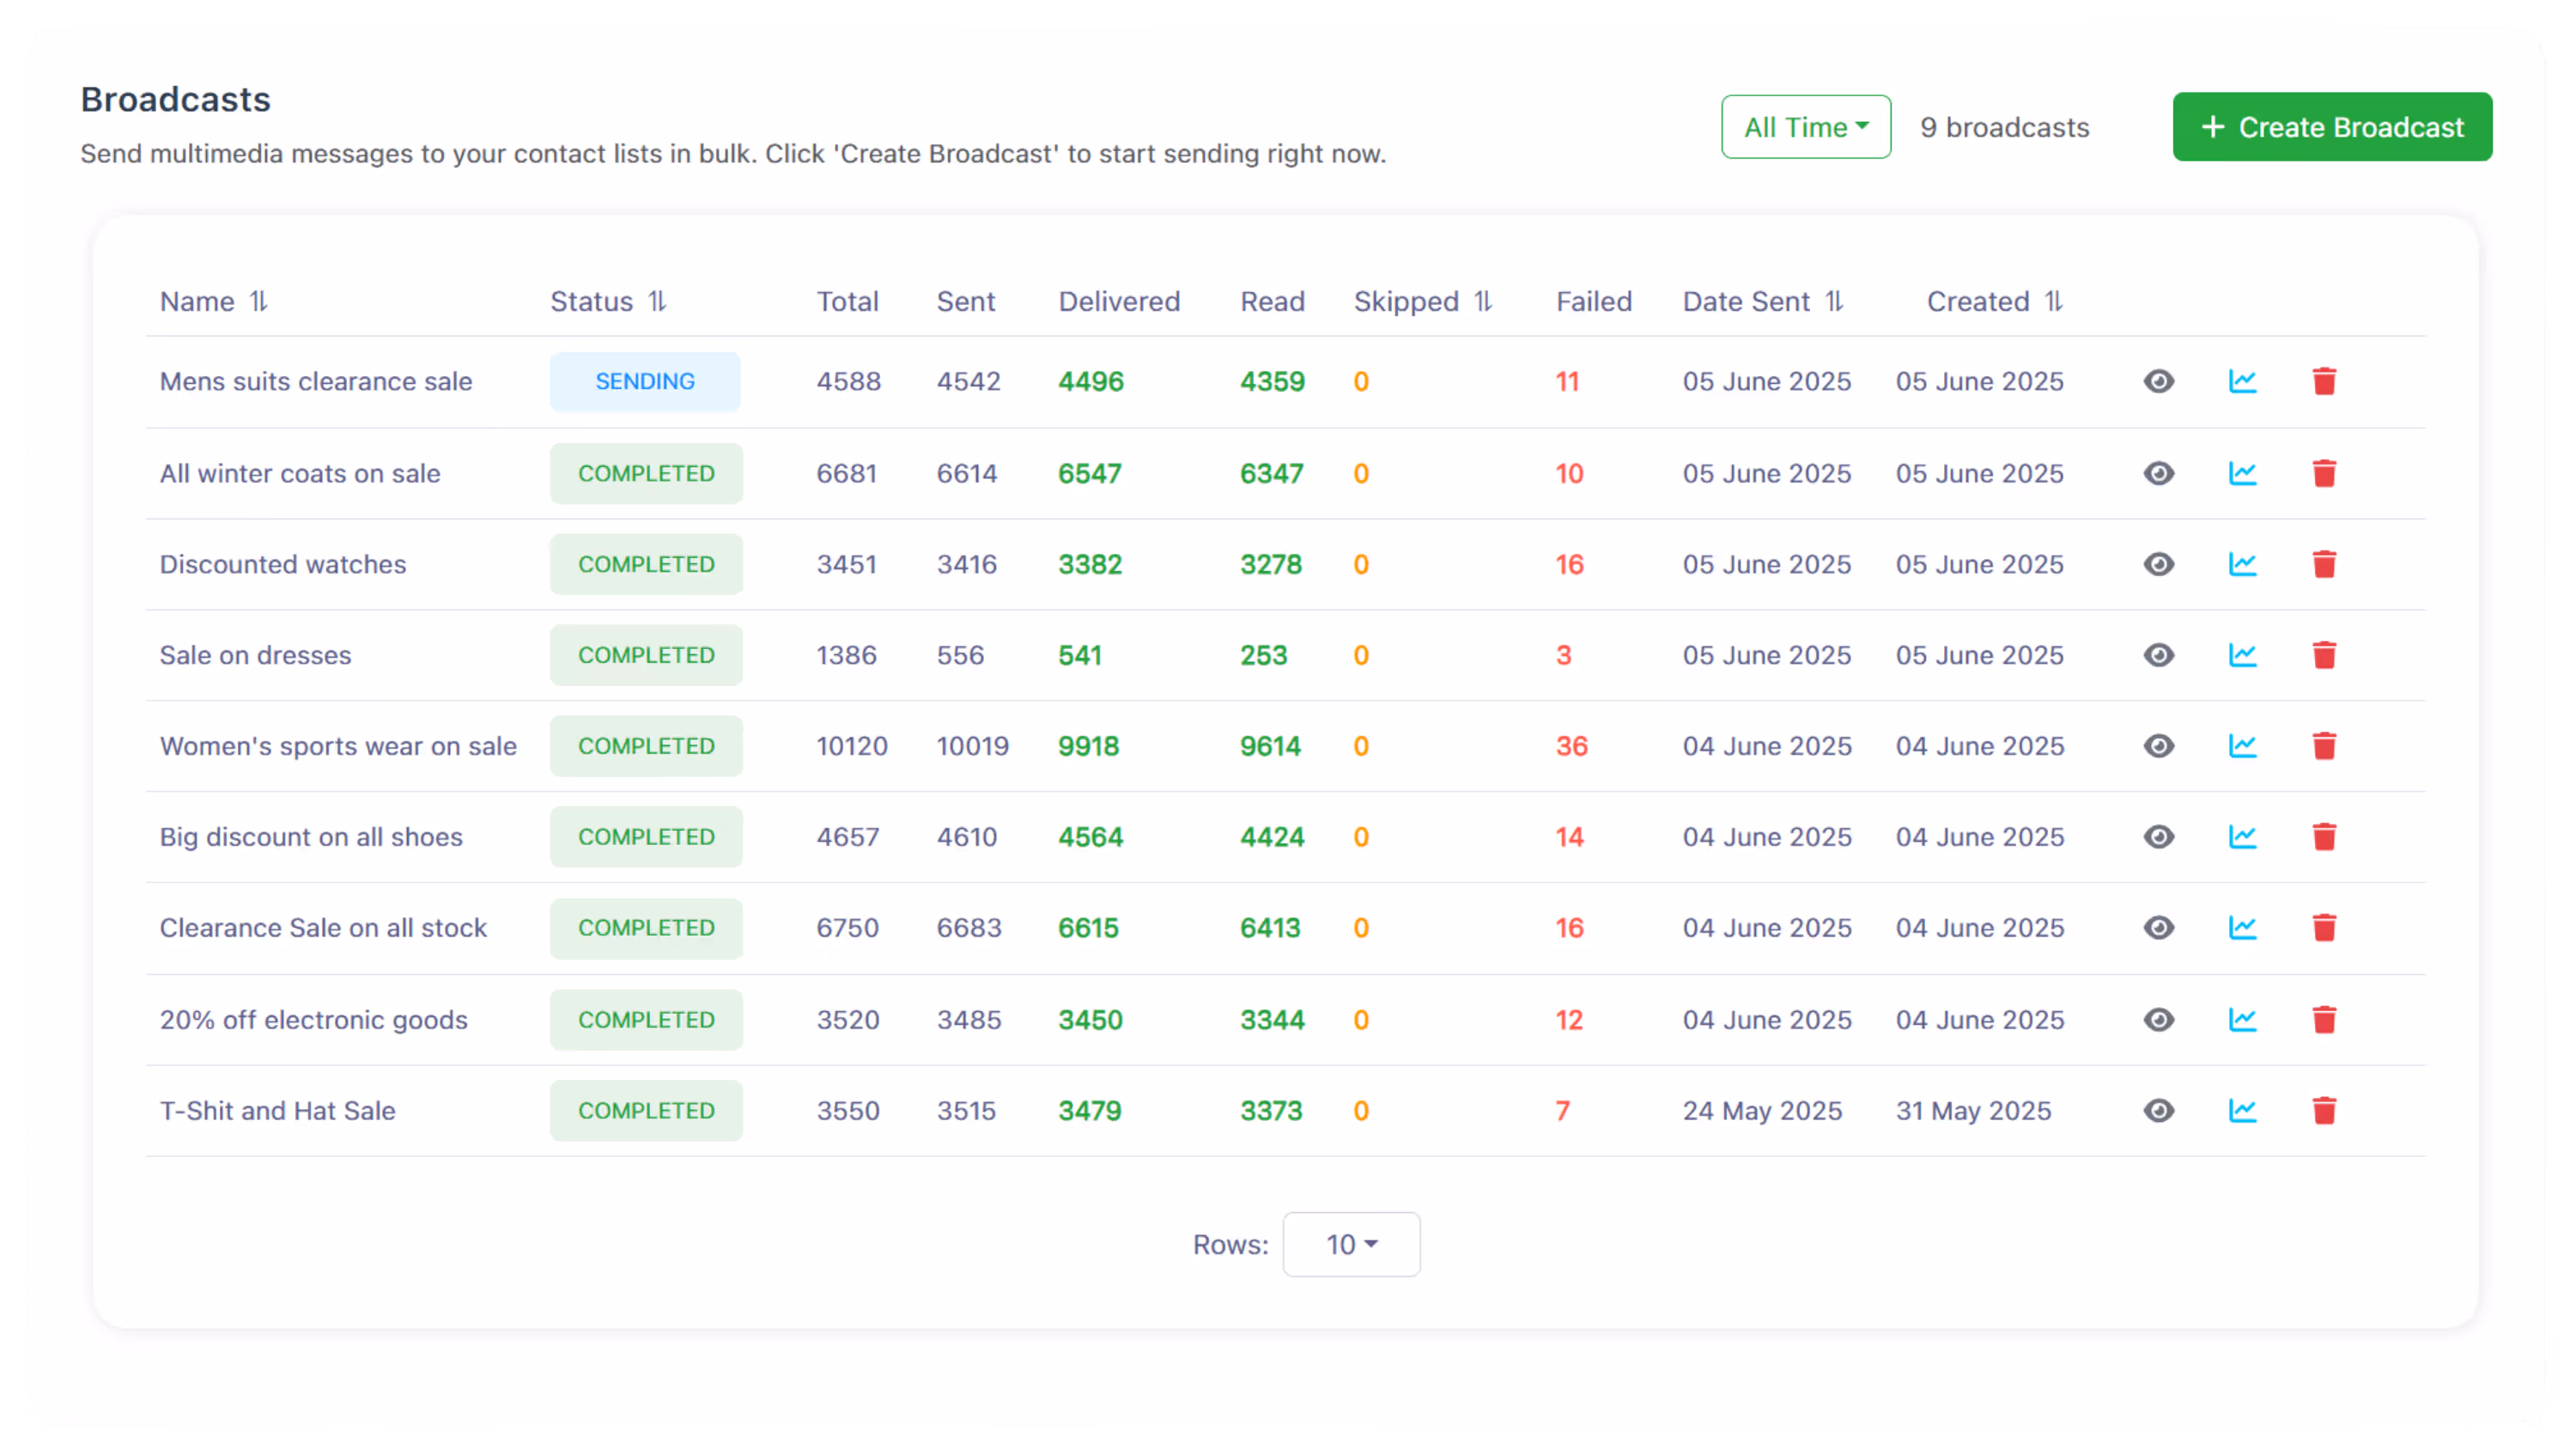This screenshot has height=1455, width=2576.
Task: Open analytics chart for Discounted watches
Action: (x=2242, y=564)
